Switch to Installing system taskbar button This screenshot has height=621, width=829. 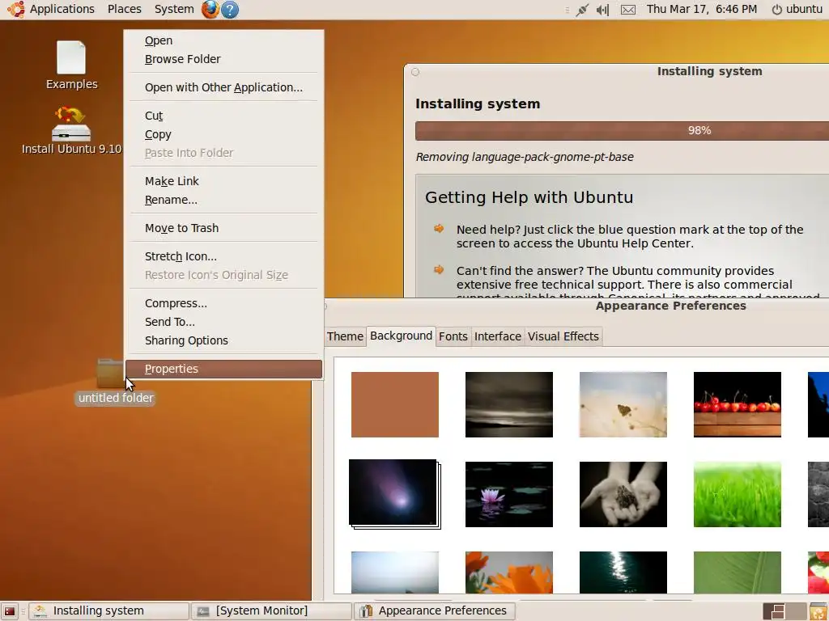pyautogui.click(x=108, y=611)
